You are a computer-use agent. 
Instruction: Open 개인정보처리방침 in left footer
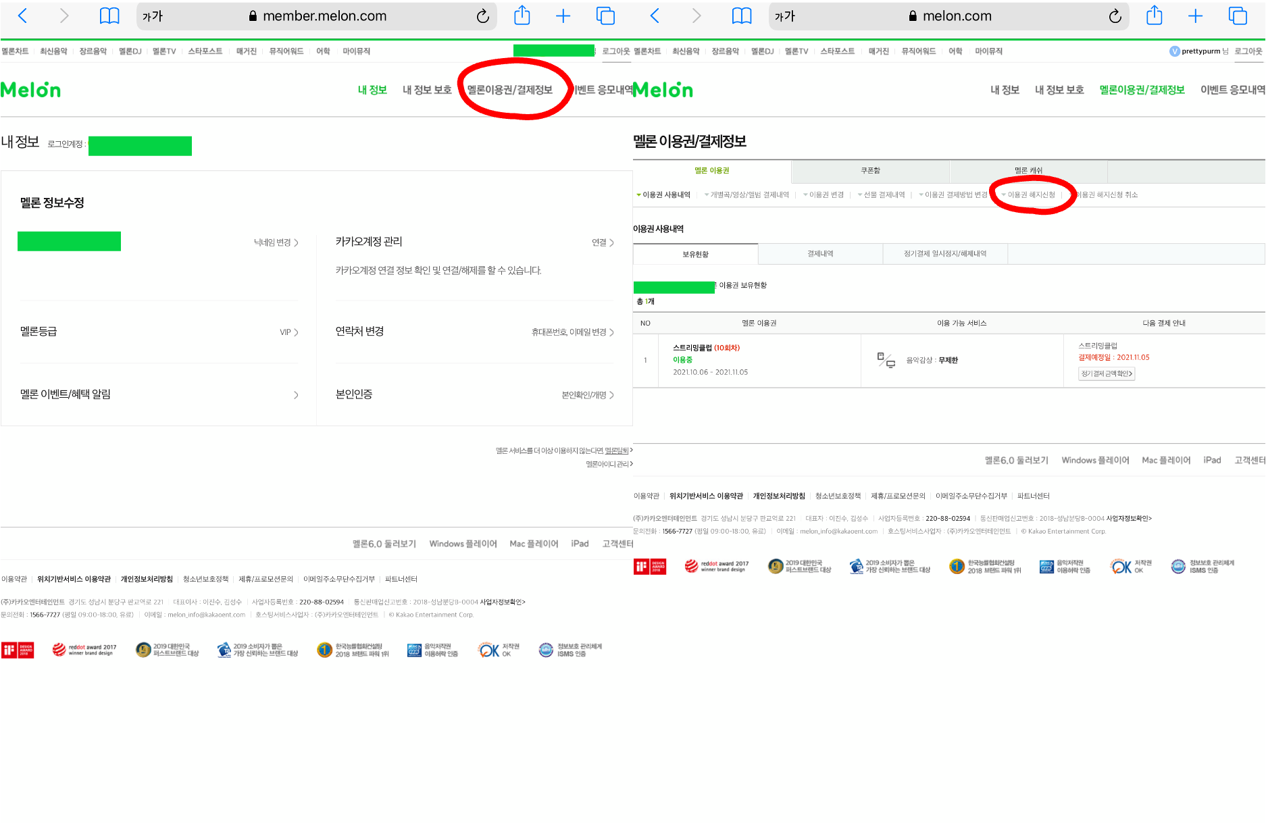point(147,579)
